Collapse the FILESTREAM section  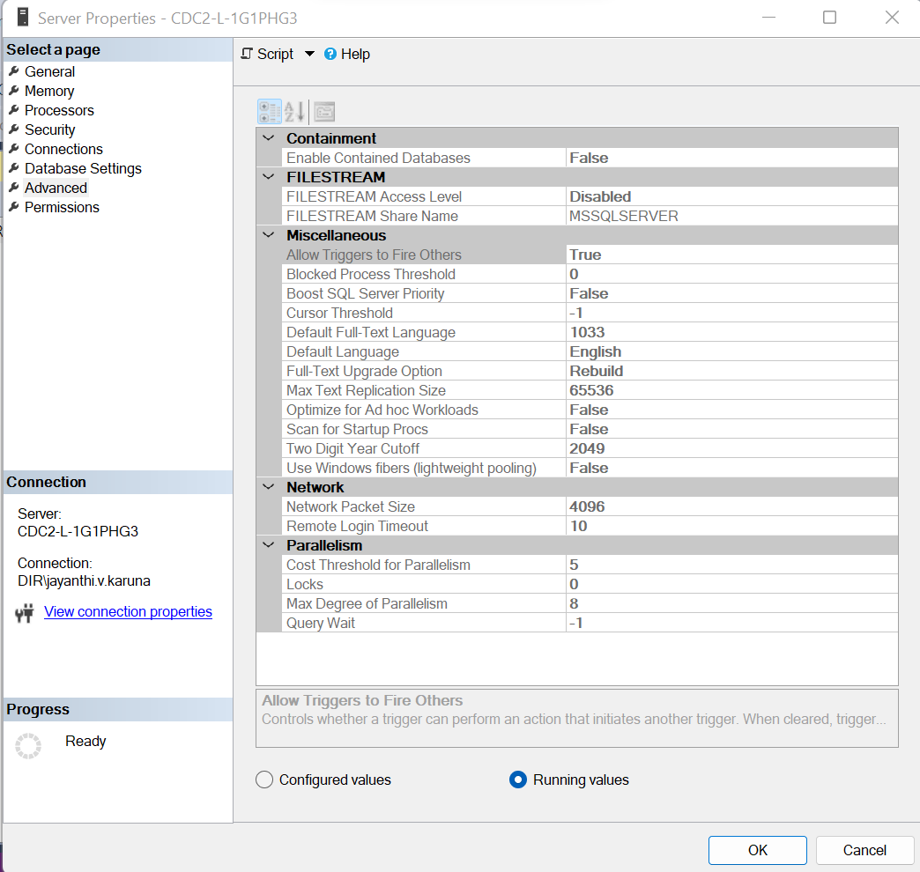click(x=269, y=177)
